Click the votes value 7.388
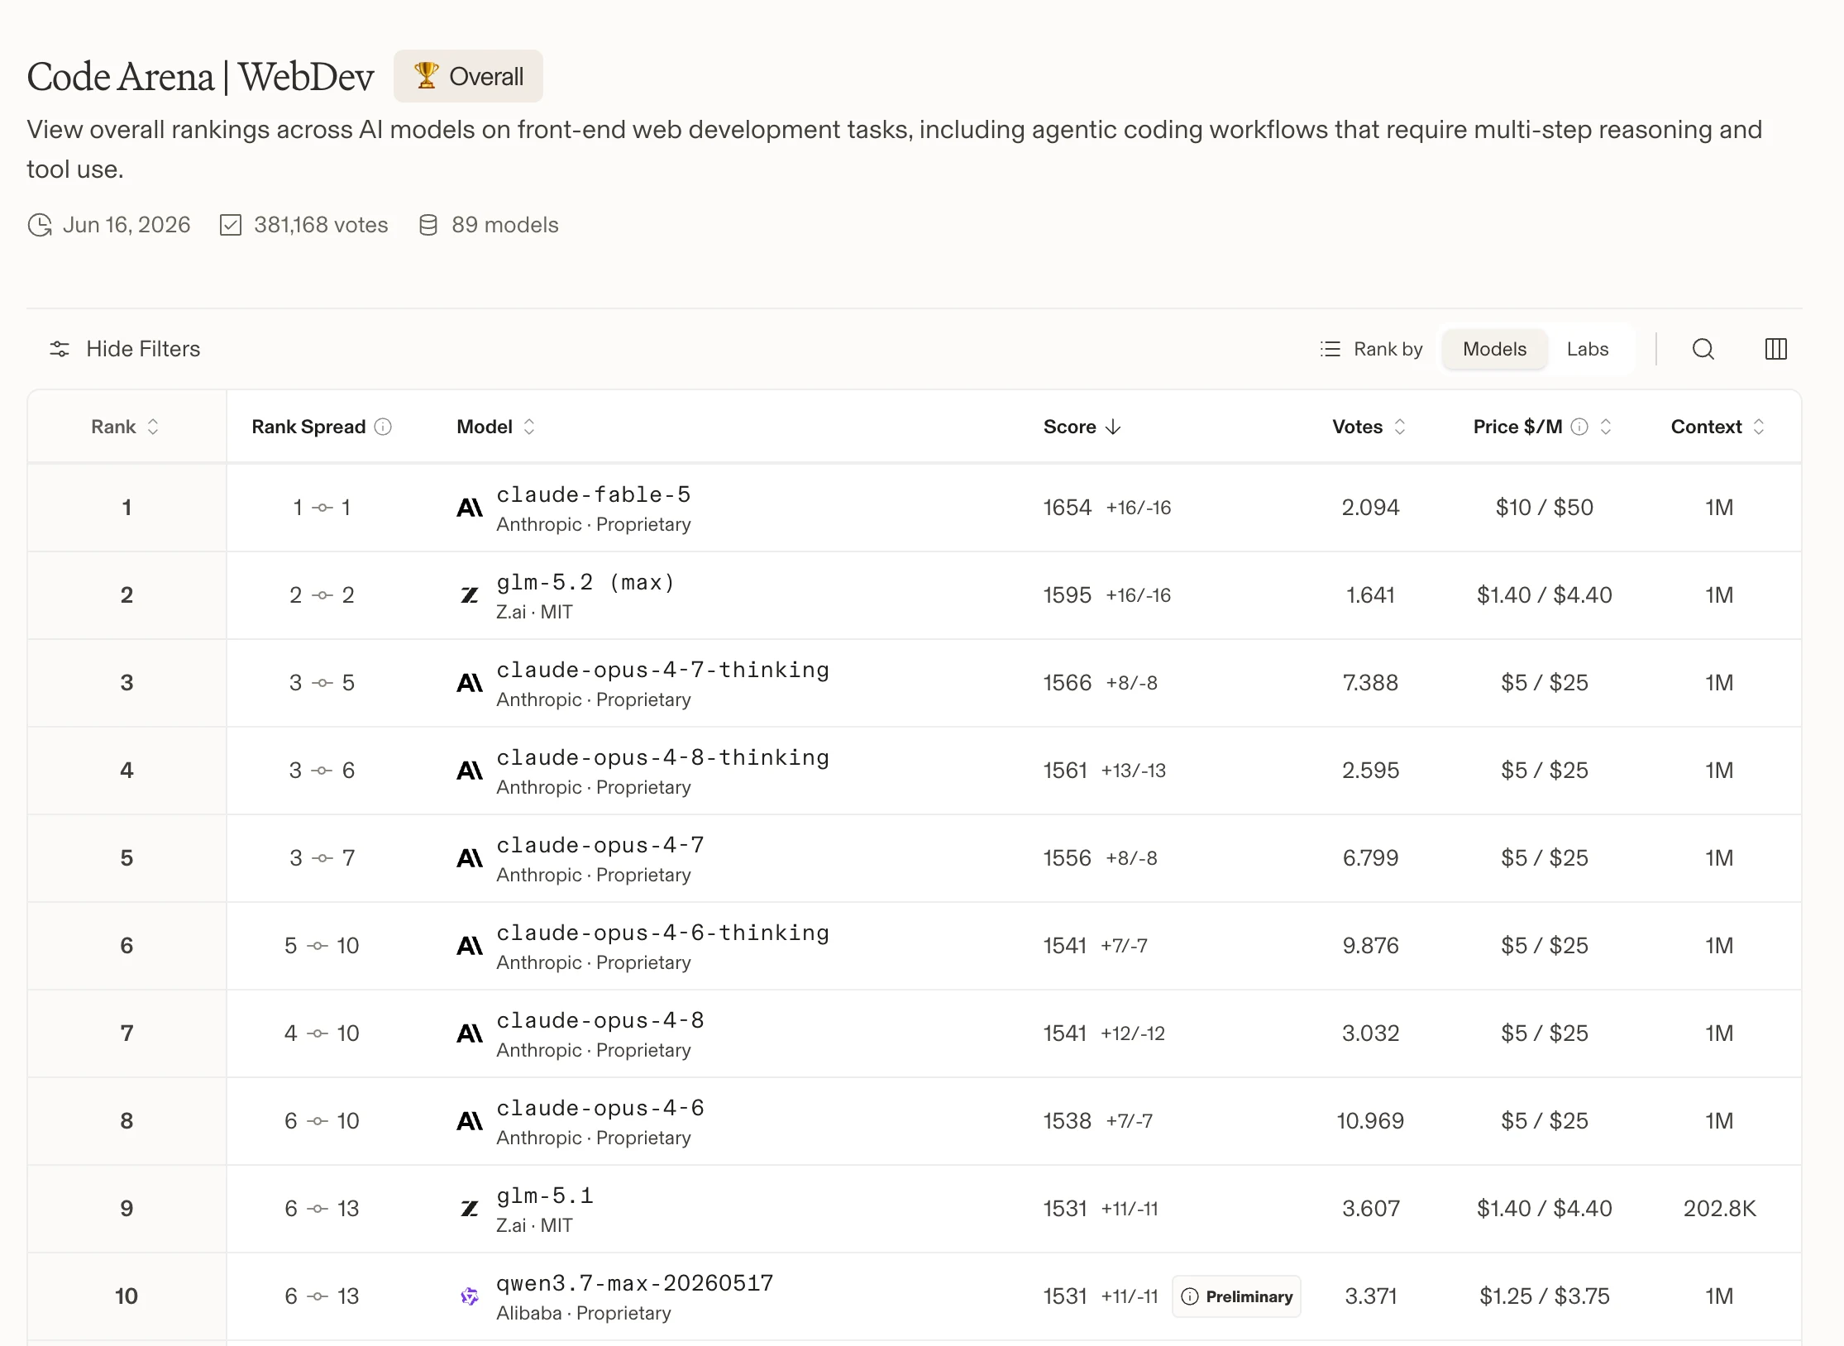 pos(1370,683)
